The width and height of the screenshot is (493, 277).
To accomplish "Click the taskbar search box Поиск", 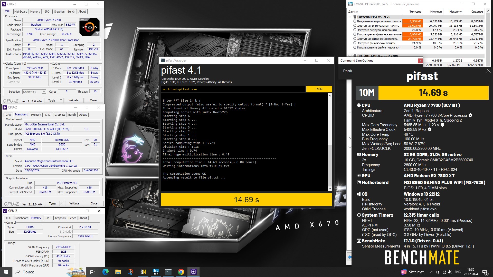I will (x=49, y=272).
